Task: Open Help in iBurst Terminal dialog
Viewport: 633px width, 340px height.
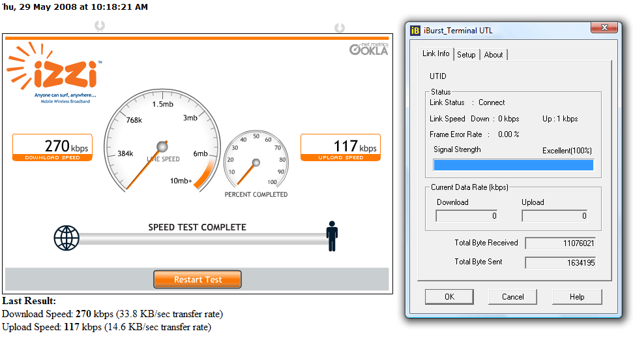Action: pyautogui.click(x=577, y=297)
